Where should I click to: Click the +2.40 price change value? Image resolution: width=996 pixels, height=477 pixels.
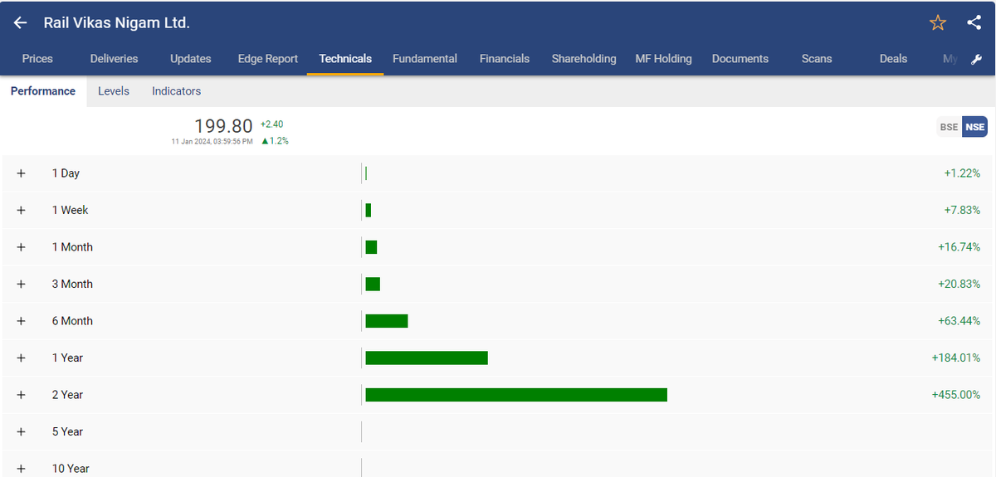pyautogui.click(x=271, y=124)
